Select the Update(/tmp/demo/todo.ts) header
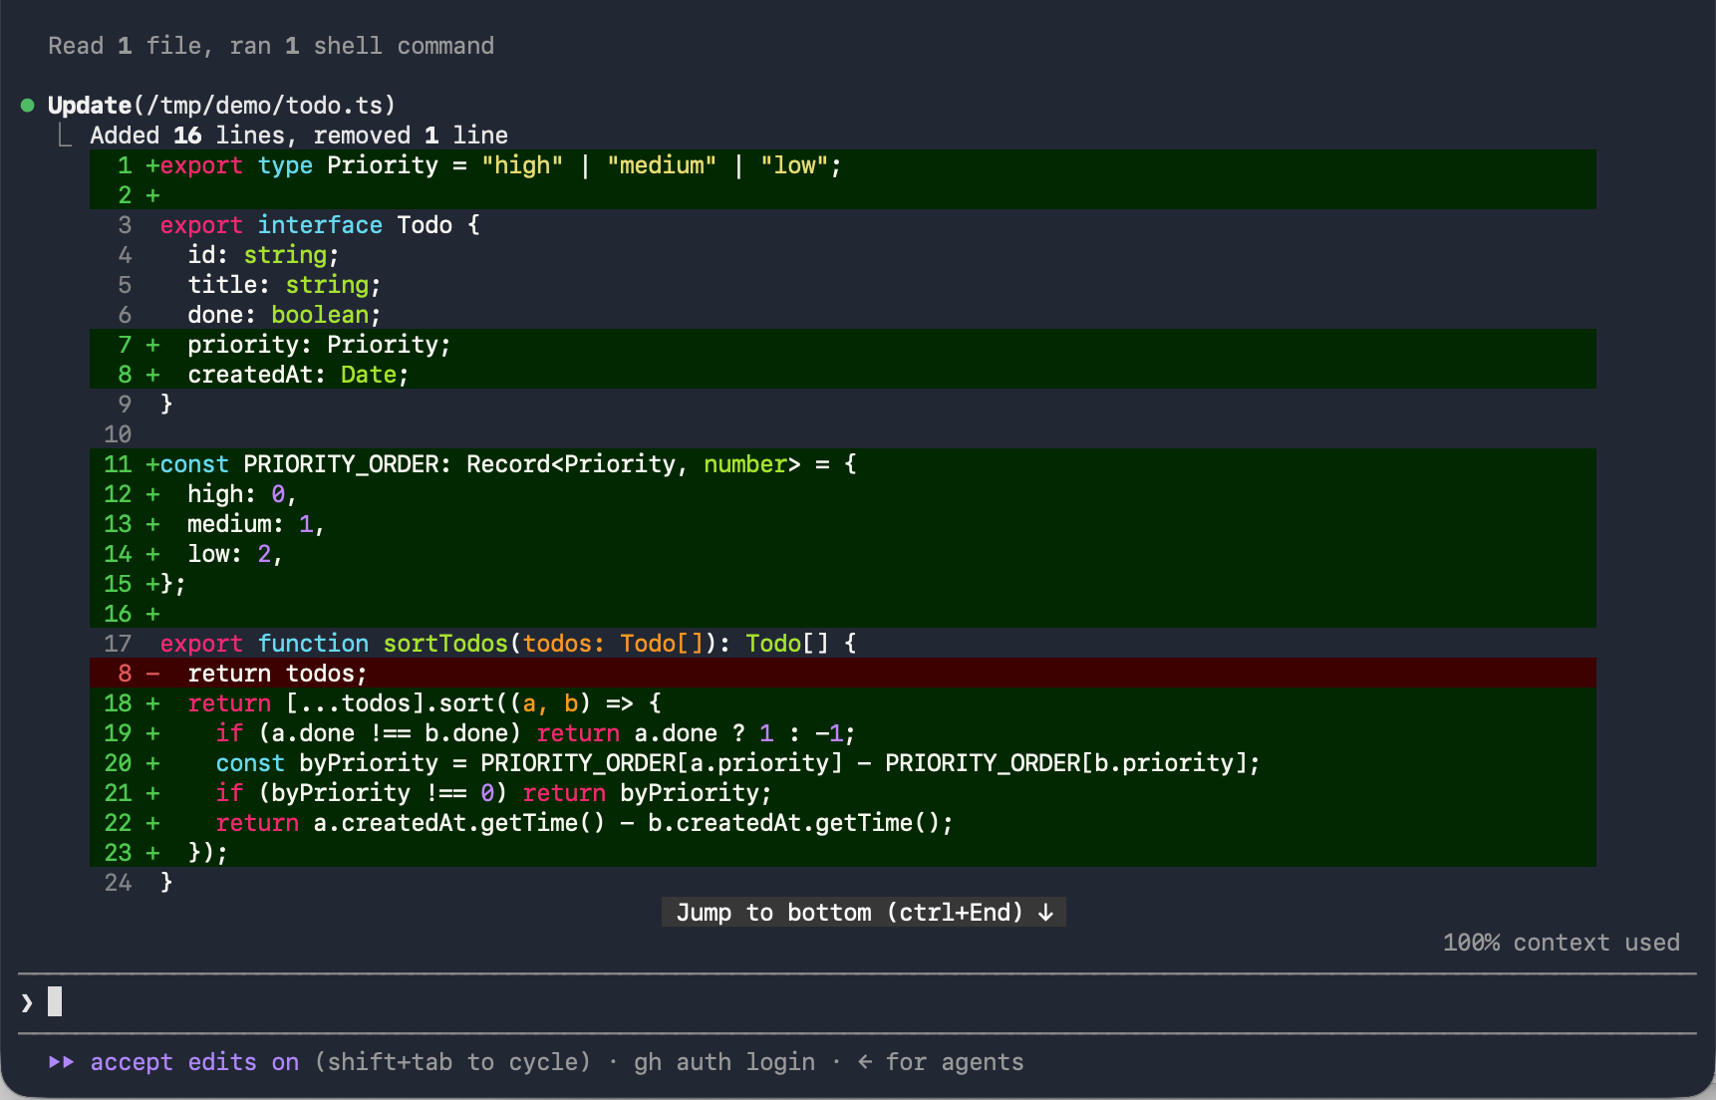This screenshot has height=1100, width=1716. coord(221,105)
